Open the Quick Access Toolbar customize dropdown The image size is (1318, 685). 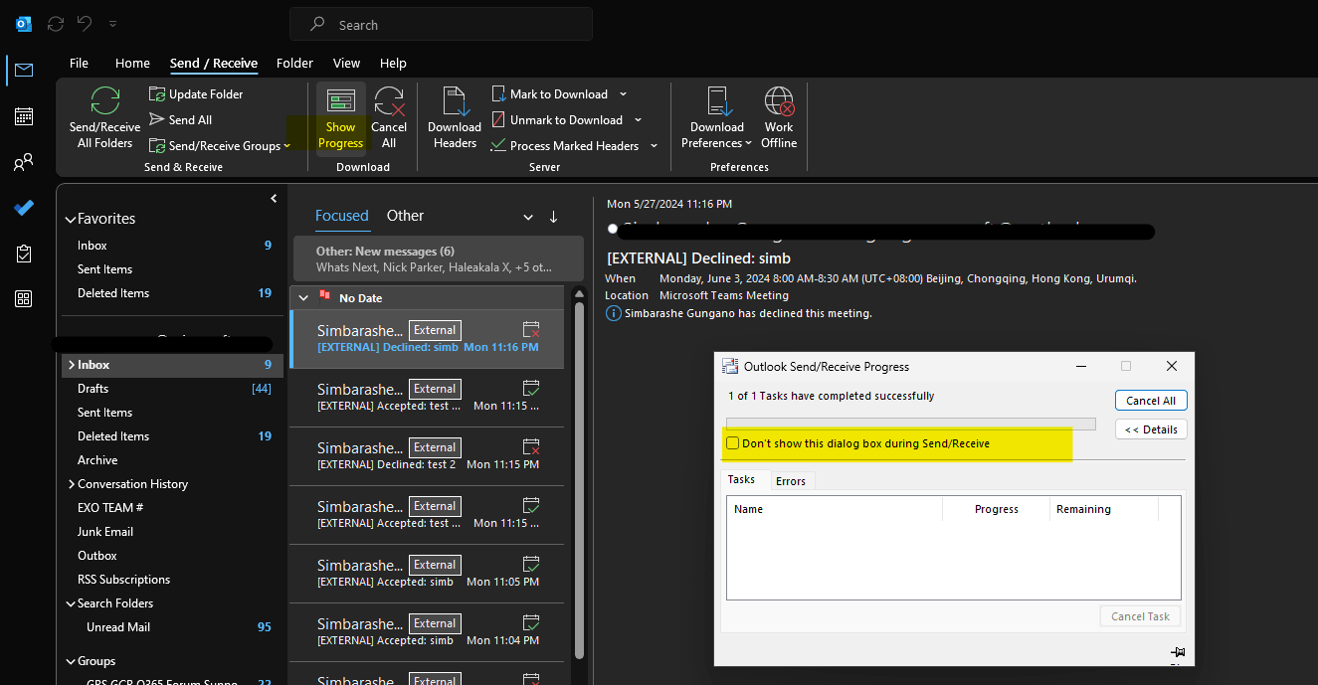[112, 23]
